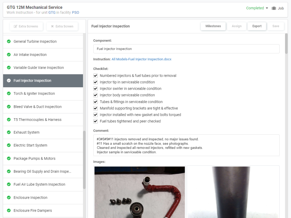
Task: Open the Export options
Action: point(257,26)
